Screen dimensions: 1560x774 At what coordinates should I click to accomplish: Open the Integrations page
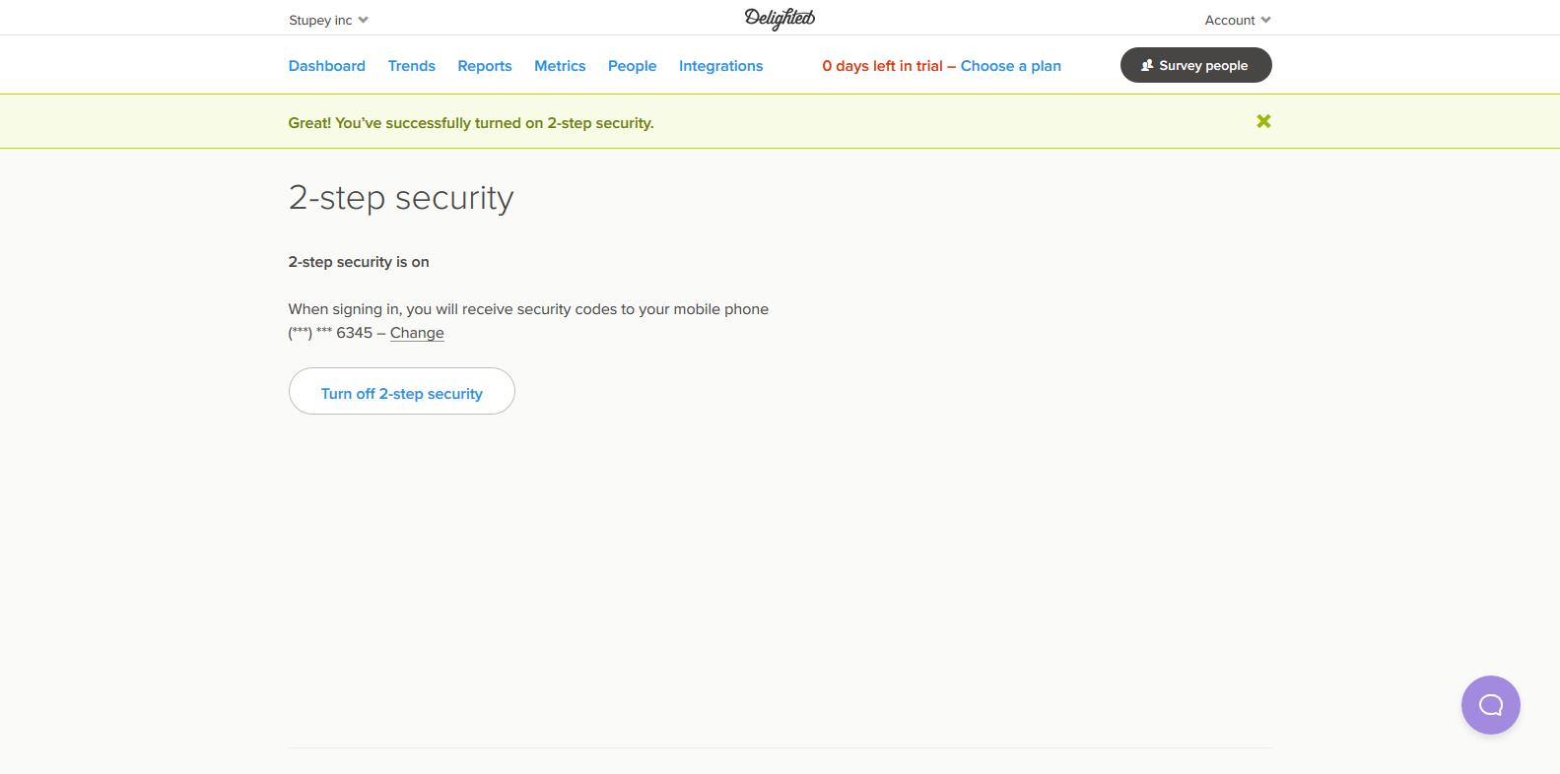720,66
